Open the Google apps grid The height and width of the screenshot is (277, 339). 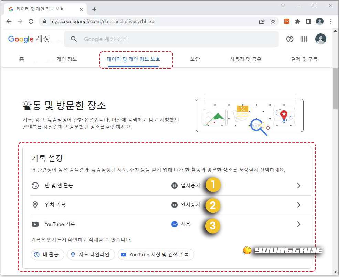(304, 39)
